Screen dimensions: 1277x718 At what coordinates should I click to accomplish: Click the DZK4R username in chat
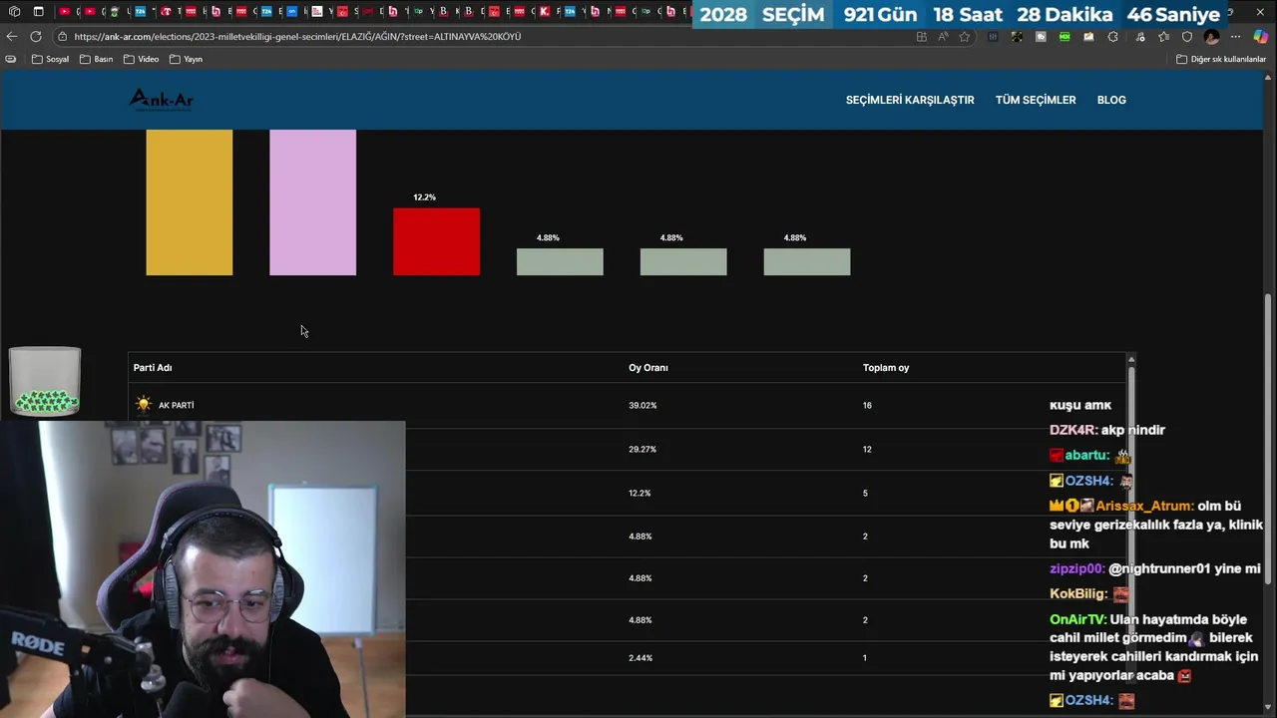point(1072,430)
